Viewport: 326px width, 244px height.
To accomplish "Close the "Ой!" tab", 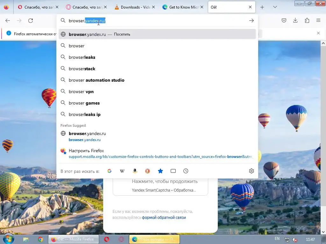I will [x=250, y=7].
